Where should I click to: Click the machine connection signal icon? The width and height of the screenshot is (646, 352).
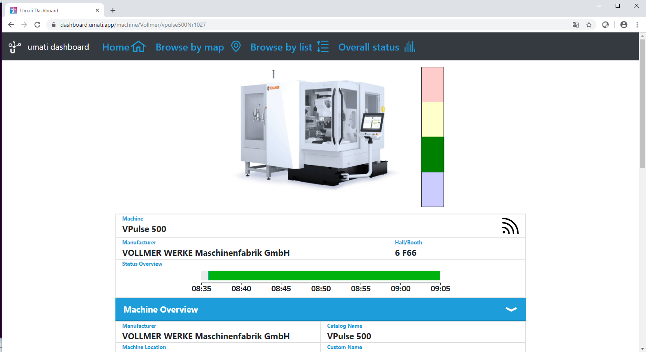pyautogui.click(x=510, y=226)
